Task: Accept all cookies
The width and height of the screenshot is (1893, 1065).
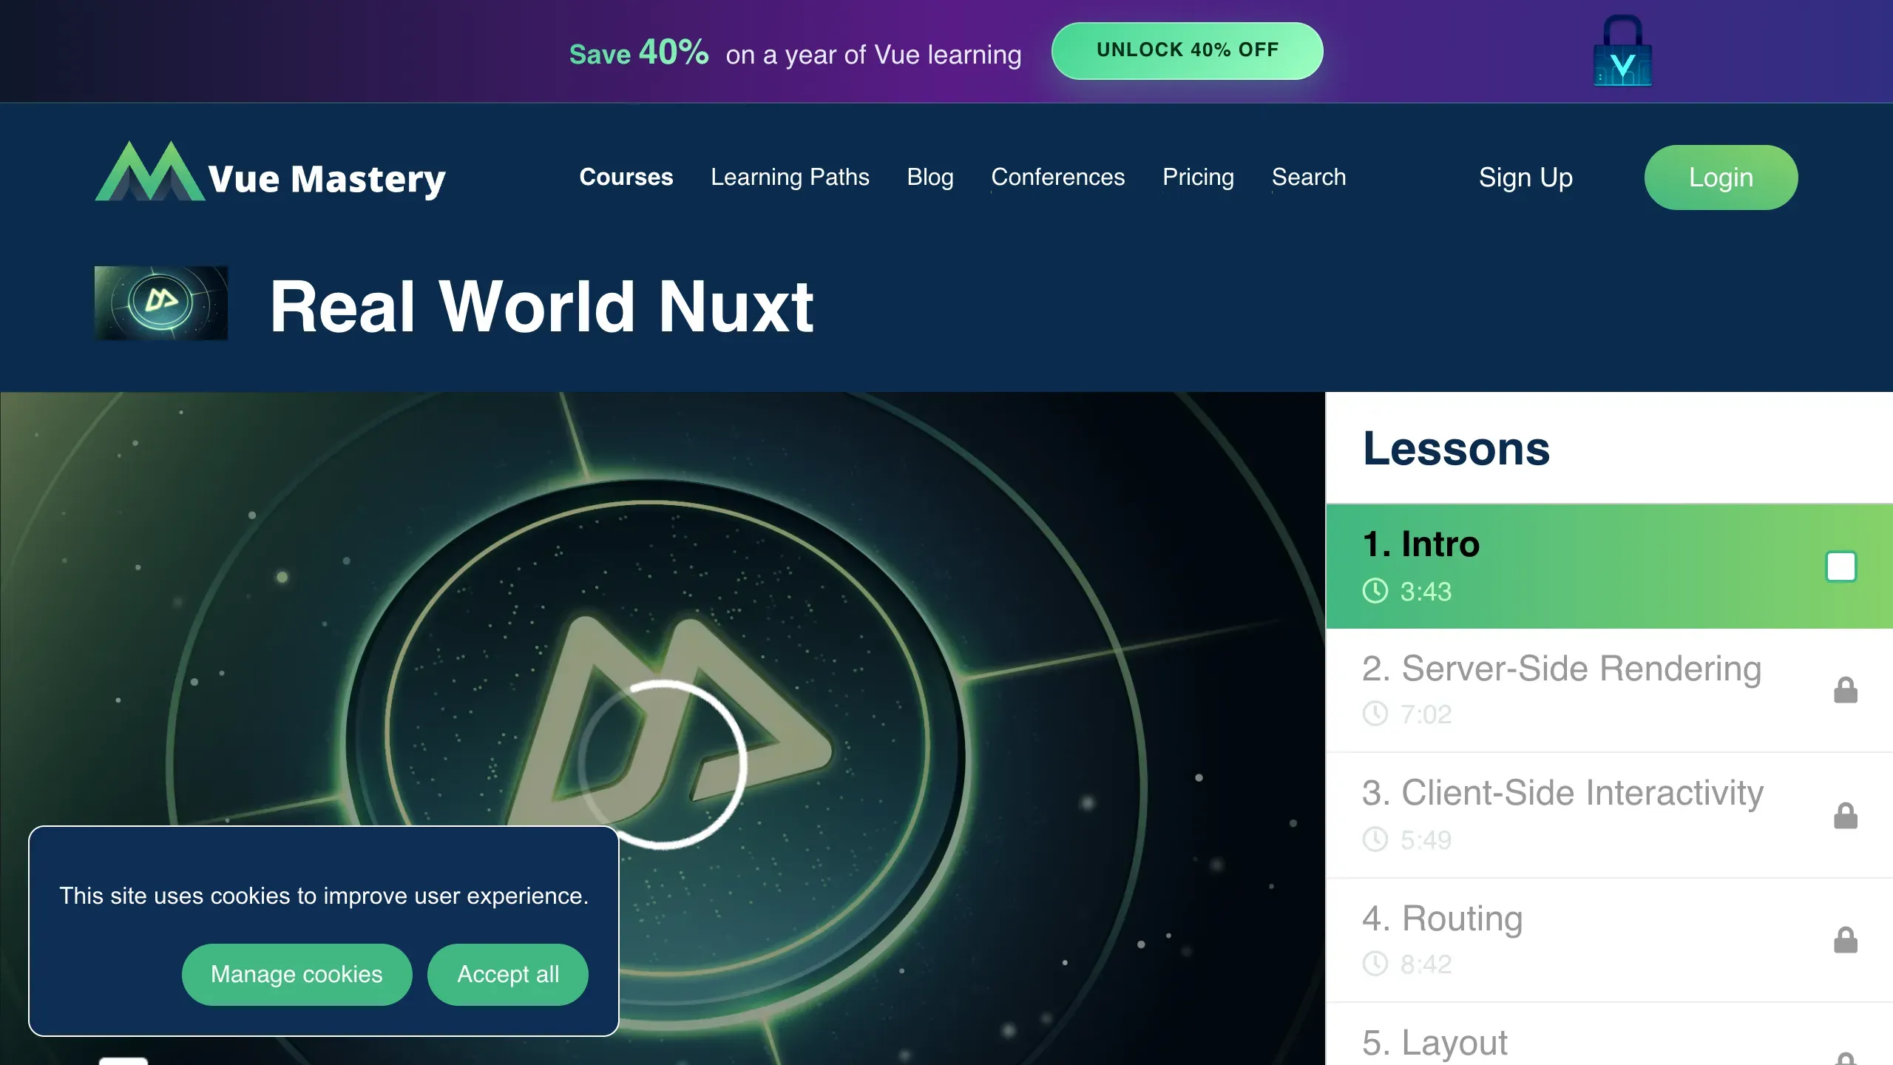Action: coord(508,974)
